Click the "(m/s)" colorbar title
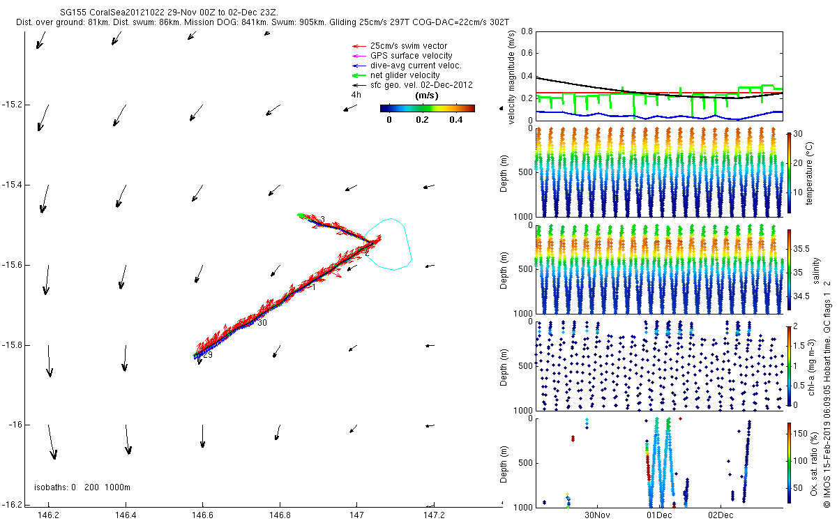The width and height of the screenshot is (837, 523). click(427, 95)
